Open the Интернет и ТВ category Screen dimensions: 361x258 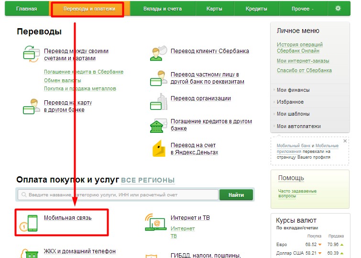(190, 218)
